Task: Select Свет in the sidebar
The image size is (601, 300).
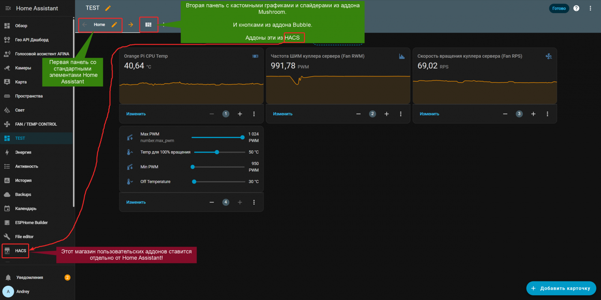Action: click(19, 110)
